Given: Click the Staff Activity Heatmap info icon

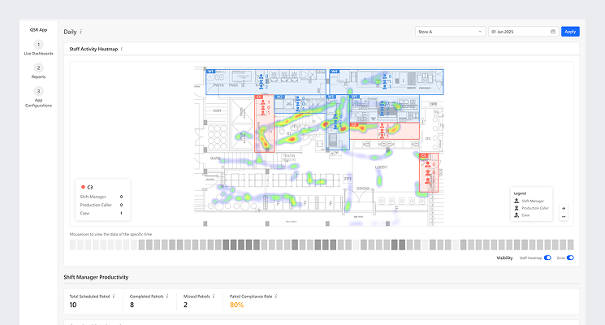Looking at the screenshot, I should [121, 50].
